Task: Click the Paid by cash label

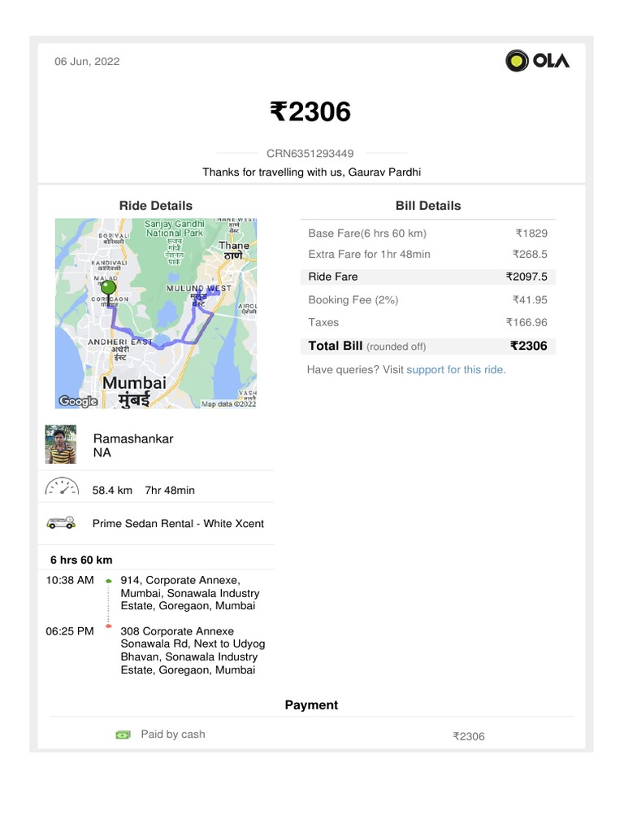Action: (x=173, y=735)
